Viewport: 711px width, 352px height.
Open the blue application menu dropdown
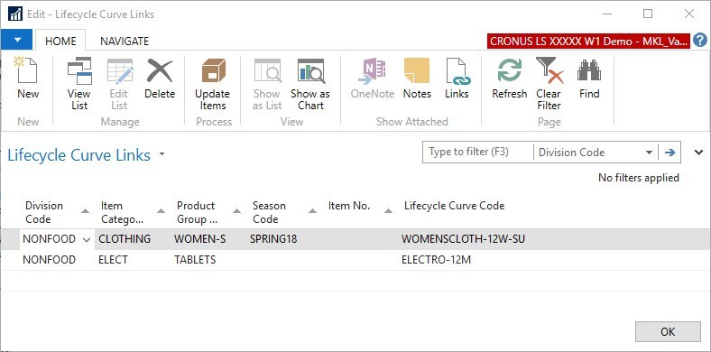(x=17, y=40)
